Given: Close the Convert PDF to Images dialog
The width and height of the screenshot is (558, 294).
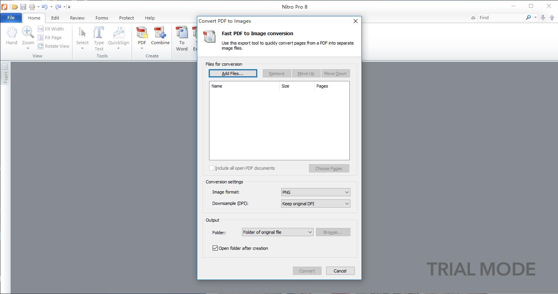Looking at the screenshot, I should coord(356,21).
